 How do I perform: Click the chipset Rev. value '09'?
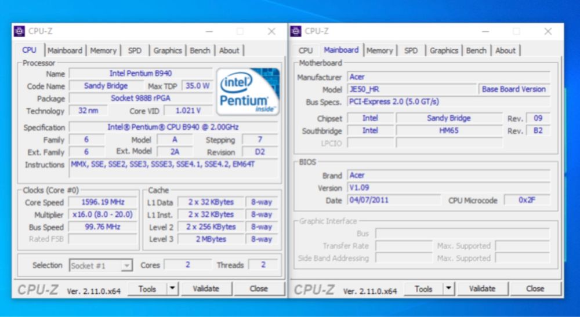tap(538, 118)
